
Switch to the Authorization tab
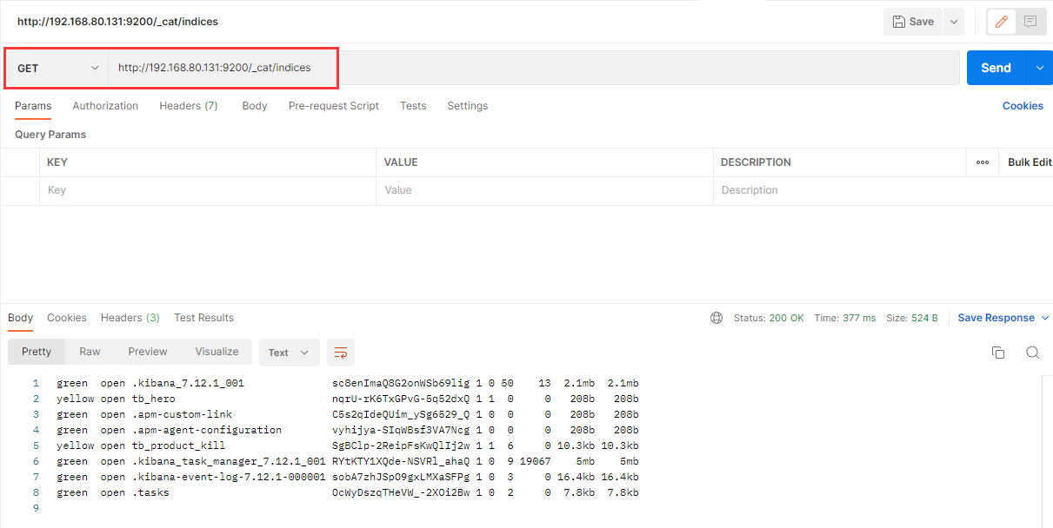point(105,106)
